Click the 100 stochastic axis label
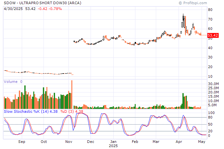Viewport: 224px width, 149px height. coord(211,113)
